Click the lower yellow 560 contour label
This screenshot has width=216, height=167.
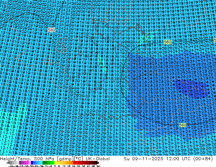click(x=183, y=125)
